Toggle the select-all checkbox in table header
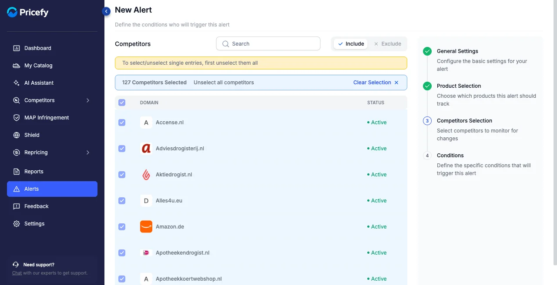Screen dimensions: 557x285 122,103
